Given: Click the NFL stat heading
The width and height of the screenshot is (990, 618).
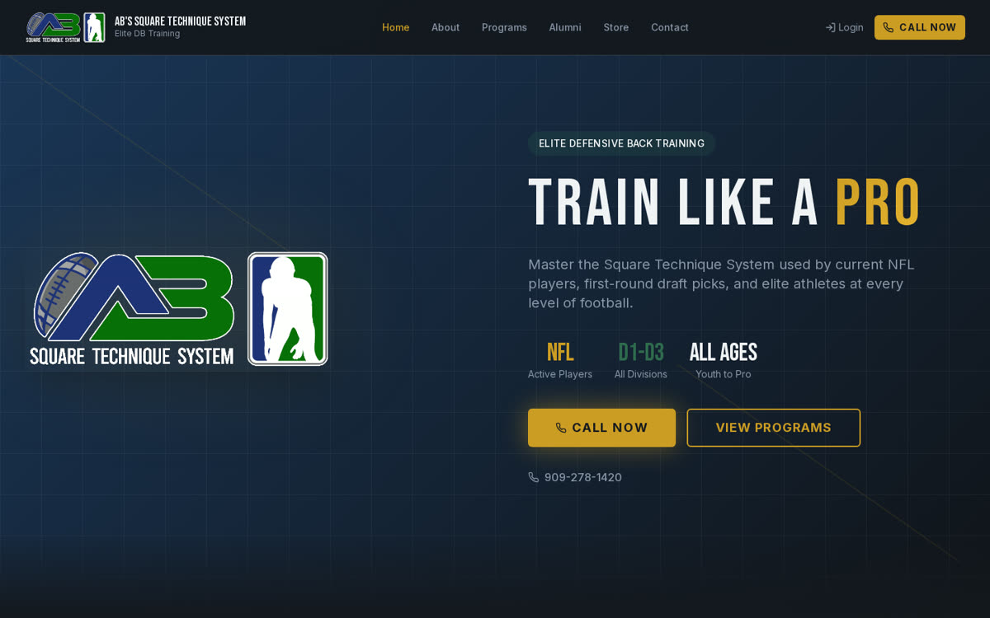Looking at the screenshot, I should pos(560,353).
